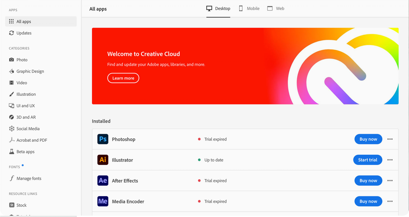Viewport: 409px width, 217px height.
Task: Click the Illustrator Ai app icon
Action: tap(103, 160)
